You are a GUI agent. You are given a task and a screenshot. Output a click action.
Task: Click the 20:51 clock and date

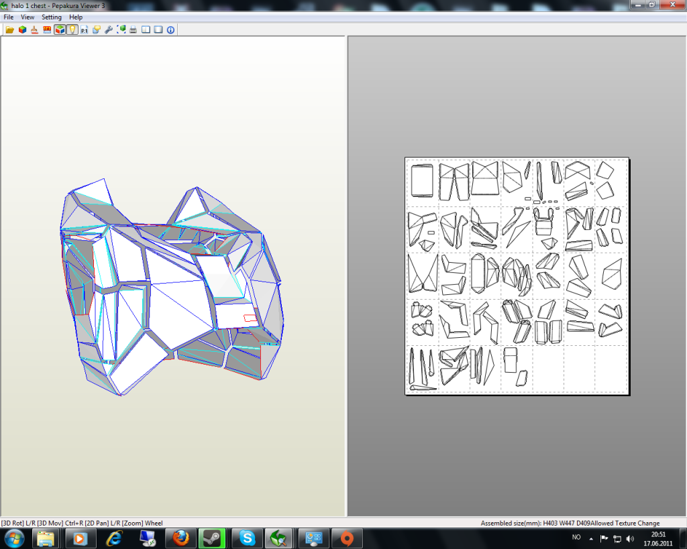point(657,539)
